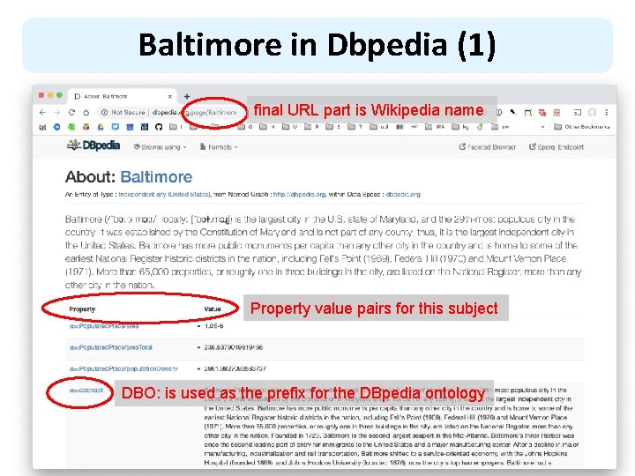This screenshot has width=635, height=476.
Task: Click the red shield extension icon
Action: coord(542,112)
